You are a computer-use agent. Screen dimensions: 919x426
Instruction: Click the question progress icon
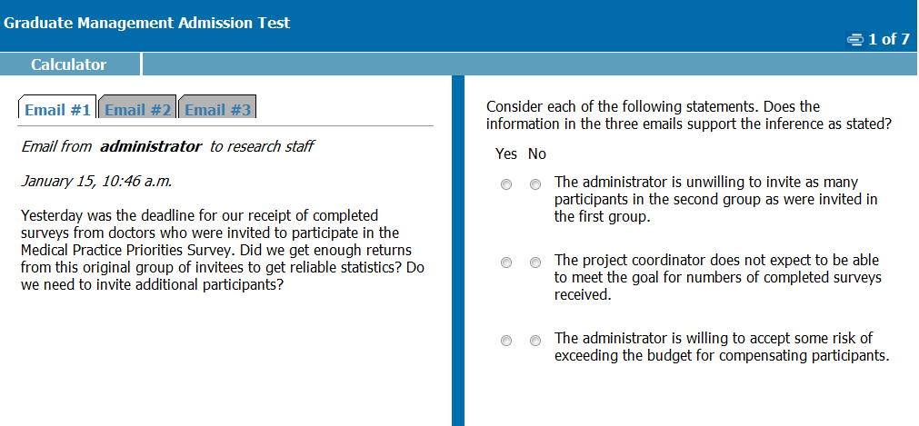(x=854, y=39)
